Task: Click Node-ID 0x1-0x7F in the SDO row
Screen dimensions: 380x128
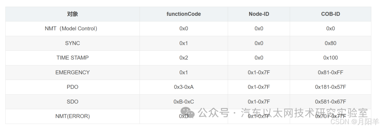Action: click(x=259, y=102)
